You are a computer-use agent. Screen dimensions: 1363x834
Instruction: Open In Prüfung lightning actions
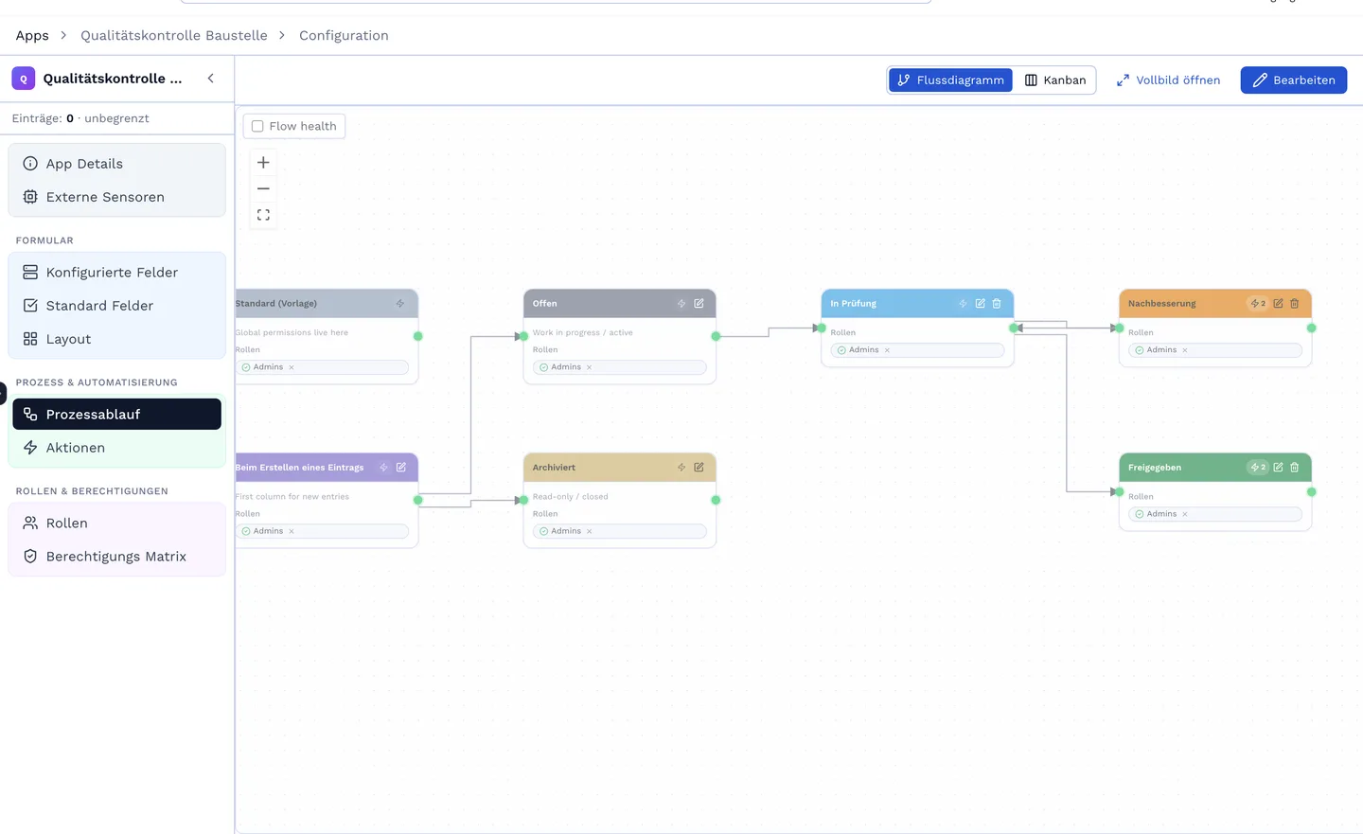pyautogui.click(x=963, y=304)
